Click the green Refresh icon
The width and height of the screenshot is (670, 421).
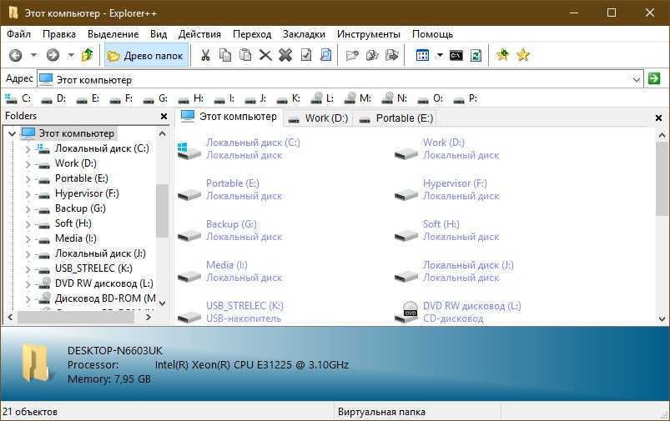pyautogui.click(x=476, y=55)
